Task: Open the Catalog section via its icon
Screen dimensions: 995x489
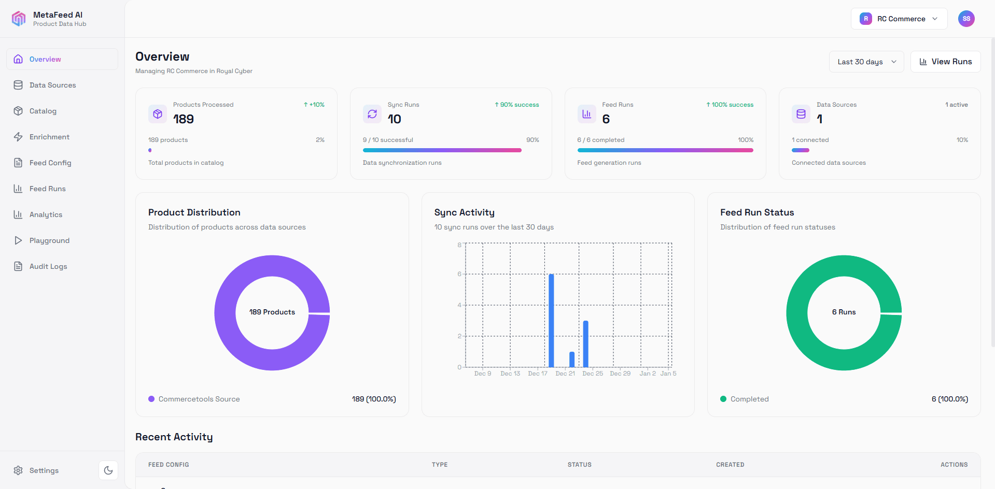Action: 18,111
